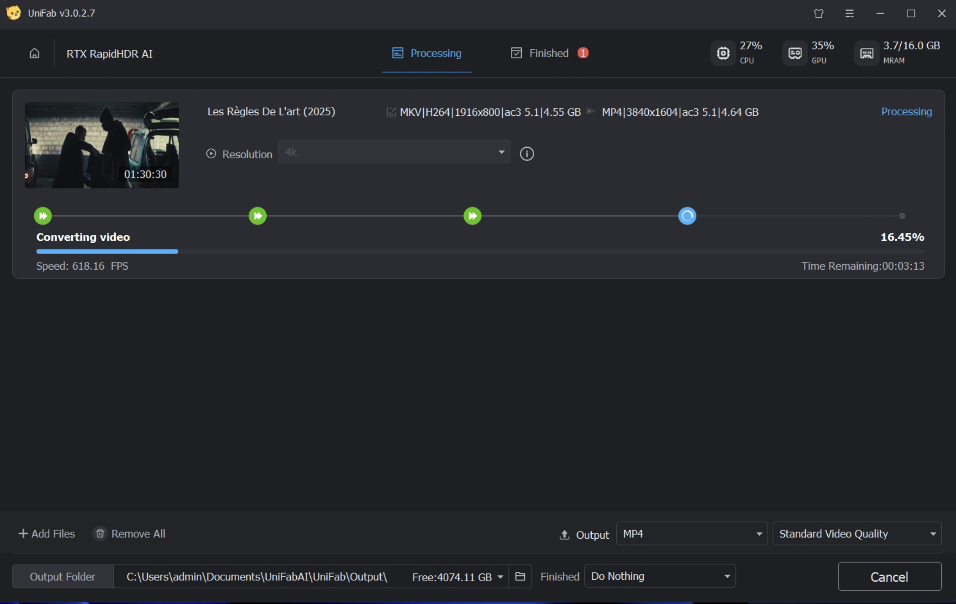Click the Output upload icon

(564, 535)
